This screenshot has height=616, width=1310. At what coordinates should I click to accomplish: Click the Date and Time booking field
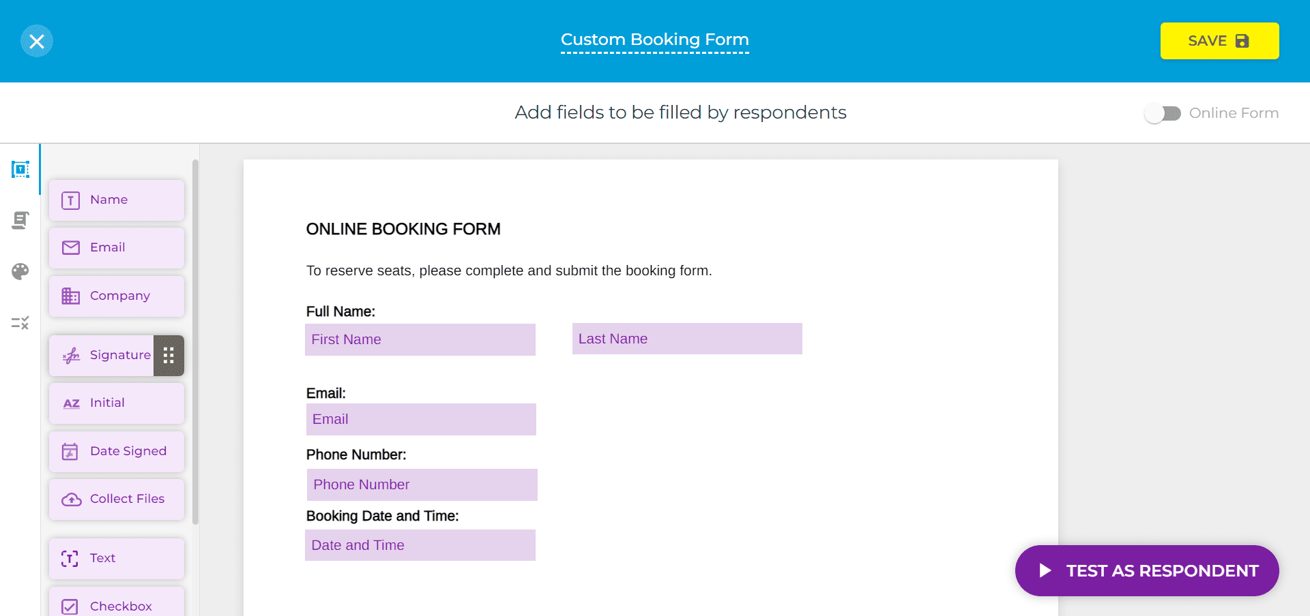(420, 545)
